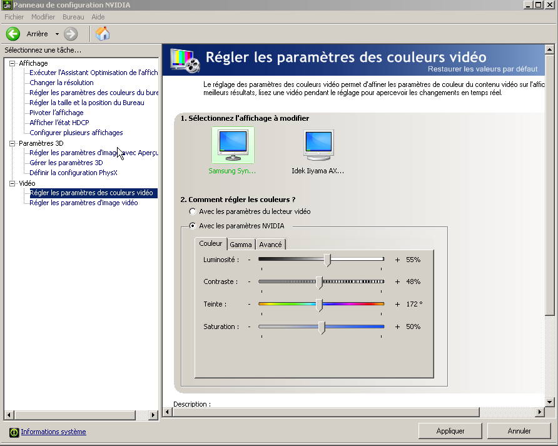Screen dimensions: 558x446
Task: Click the task tree scroll-right arrow
Action: (153, 415)
